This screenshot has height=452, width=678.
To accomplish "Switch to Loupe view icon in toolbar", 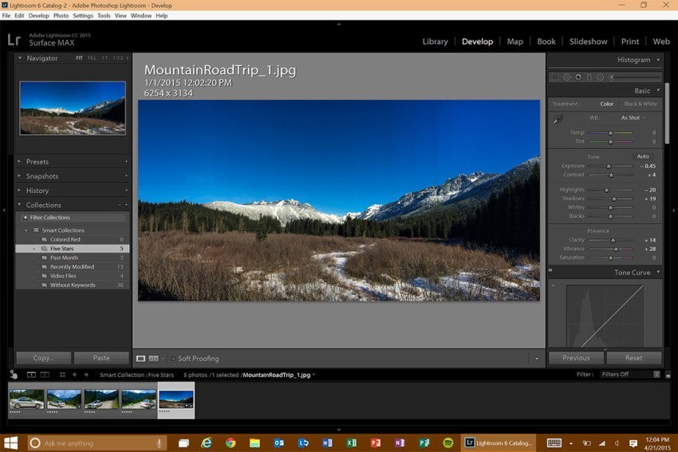I will [x=140, y=359].
